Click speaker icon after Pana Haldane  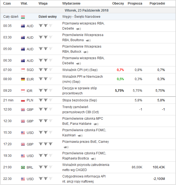pyautogui.click(x=96, y=124)
